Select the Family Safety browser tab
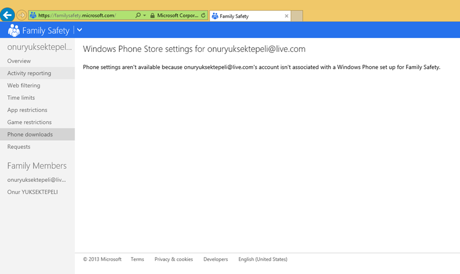Viewport: 460px width, 274px height. (250, 16)
